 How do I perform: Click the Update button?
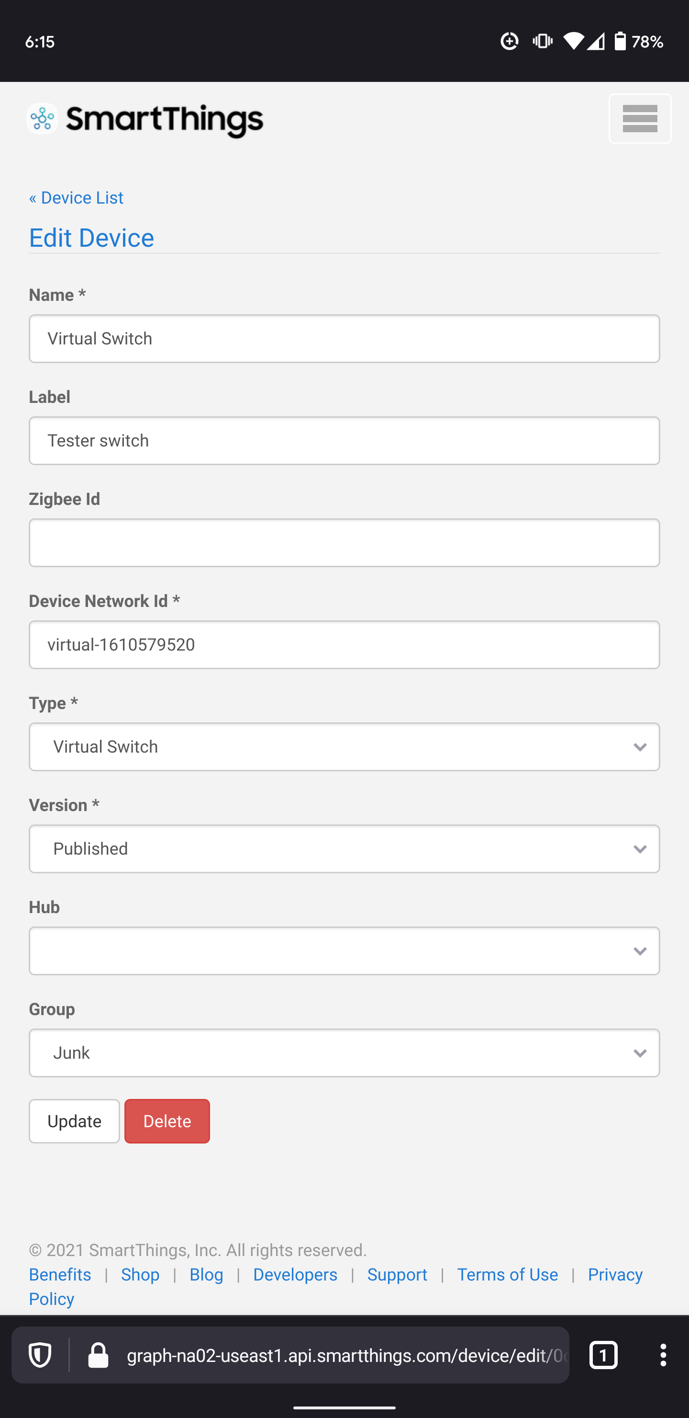74,1121
